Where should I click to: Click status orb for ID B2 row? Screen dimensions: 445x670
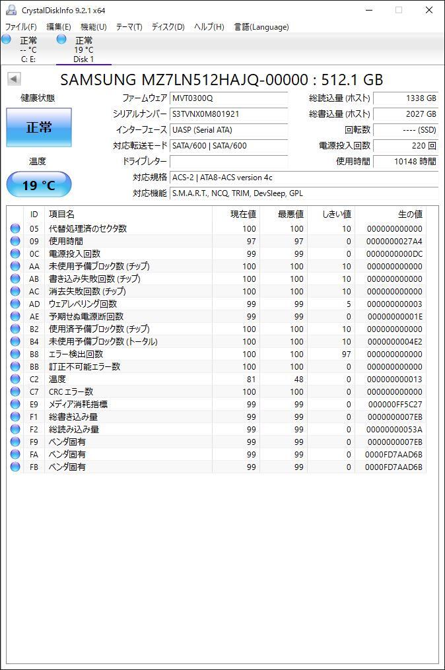tap(15, 329)
